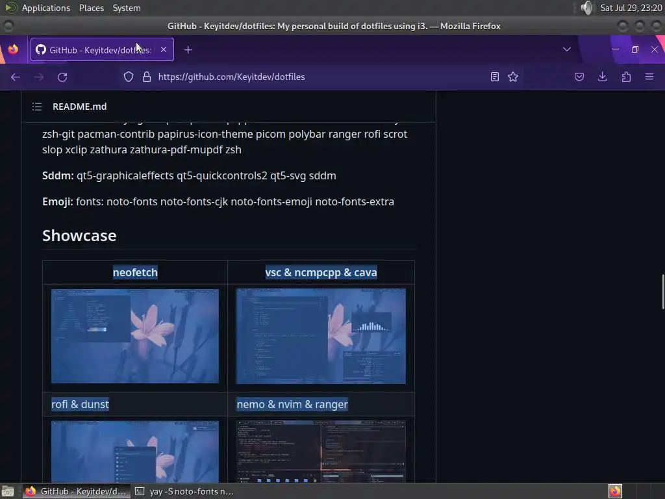
Task: Close the GitHub dotfiles tab
Action: point(164,49)
